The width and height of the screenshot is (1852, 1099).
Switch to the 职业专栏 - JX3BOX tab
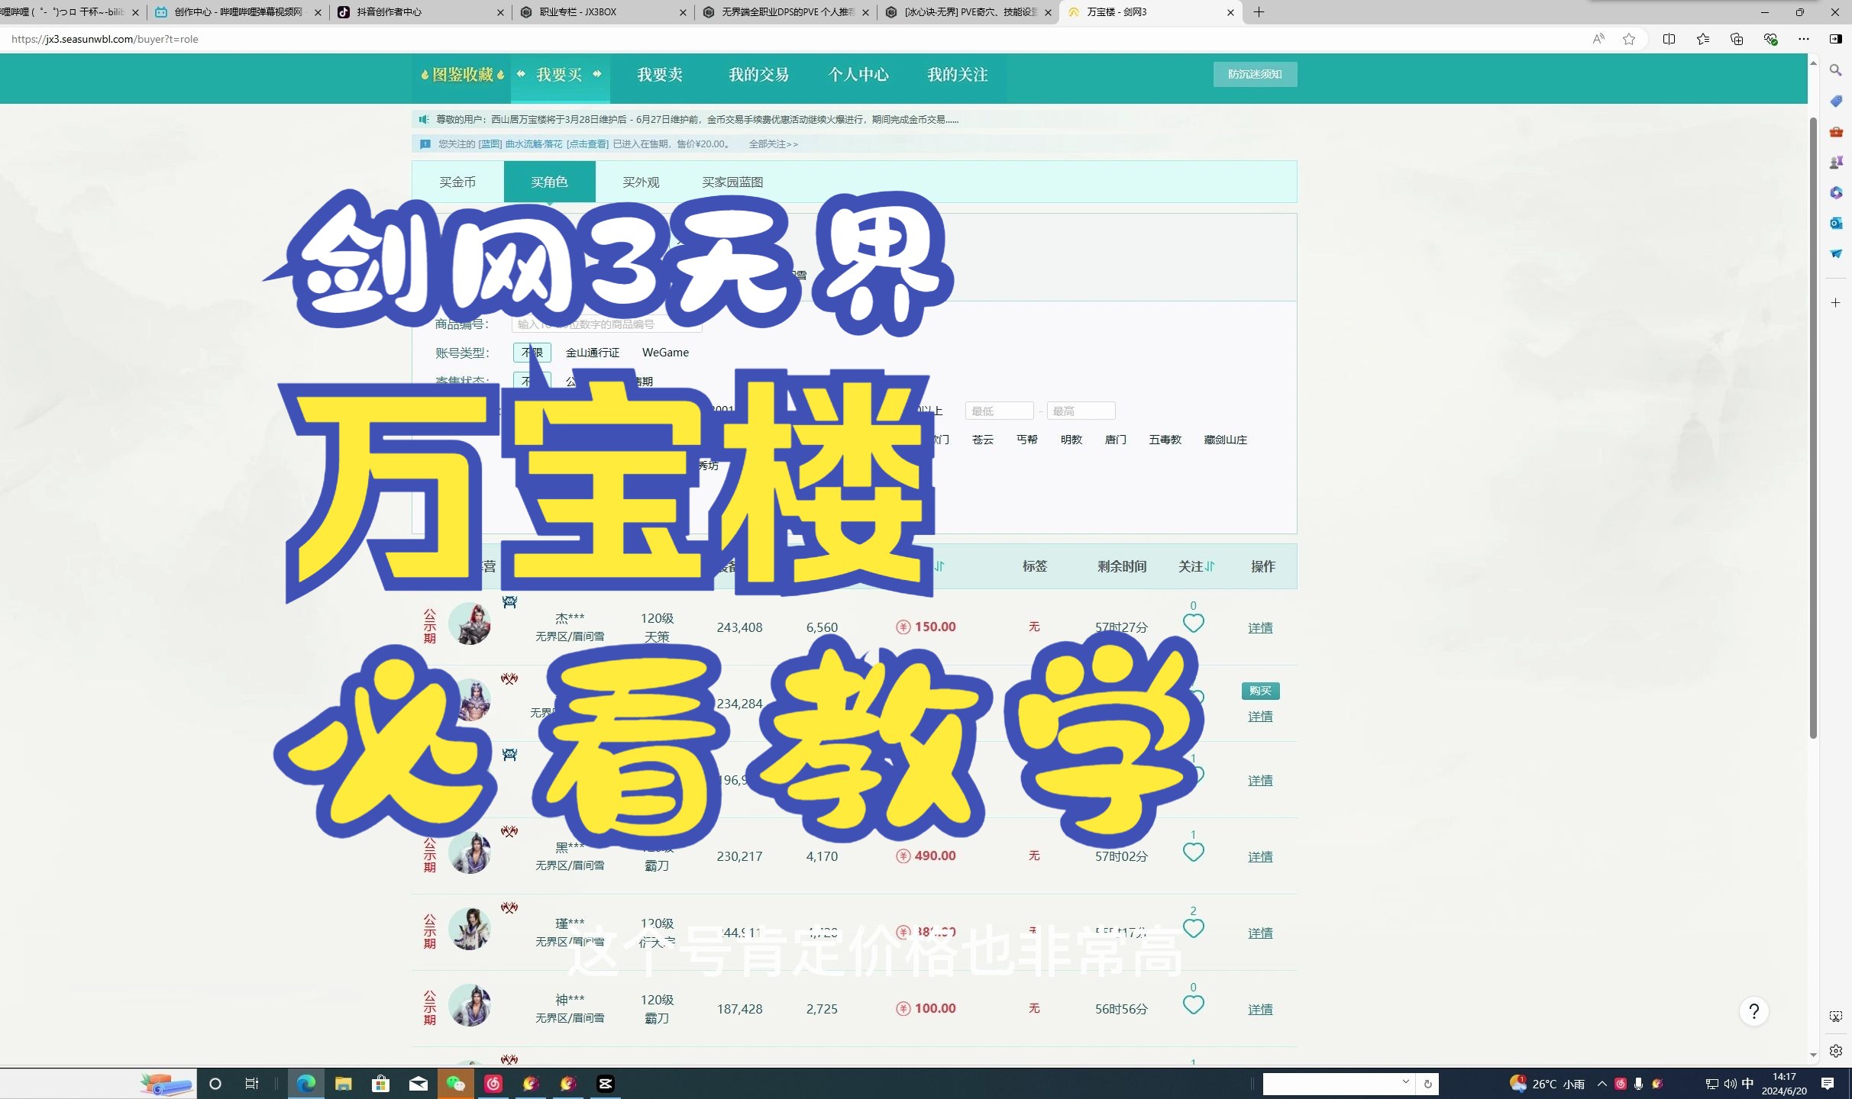[x=603, y=12]
